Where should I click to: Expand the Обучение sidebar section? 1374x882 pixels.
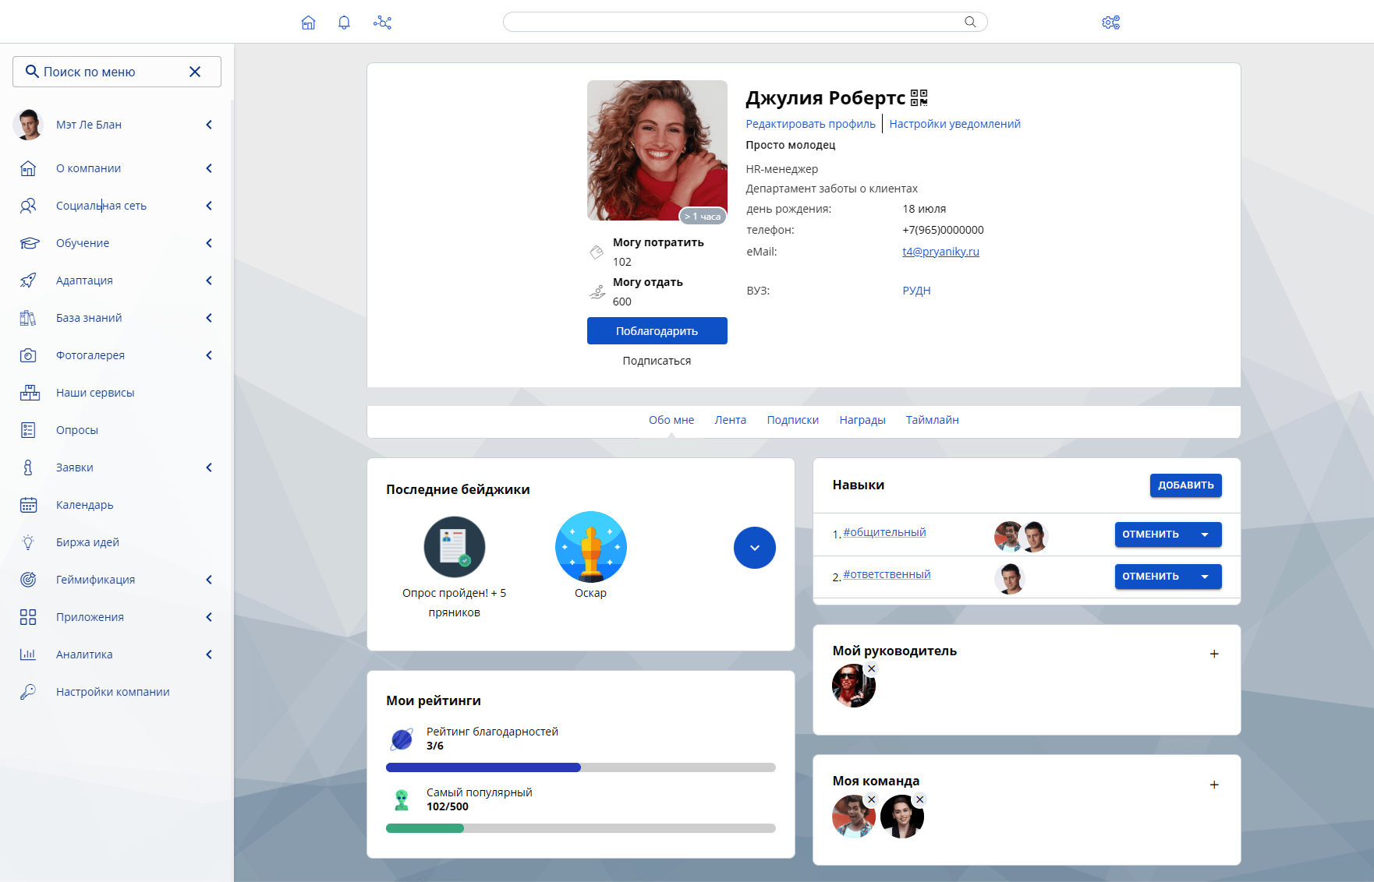209,243
